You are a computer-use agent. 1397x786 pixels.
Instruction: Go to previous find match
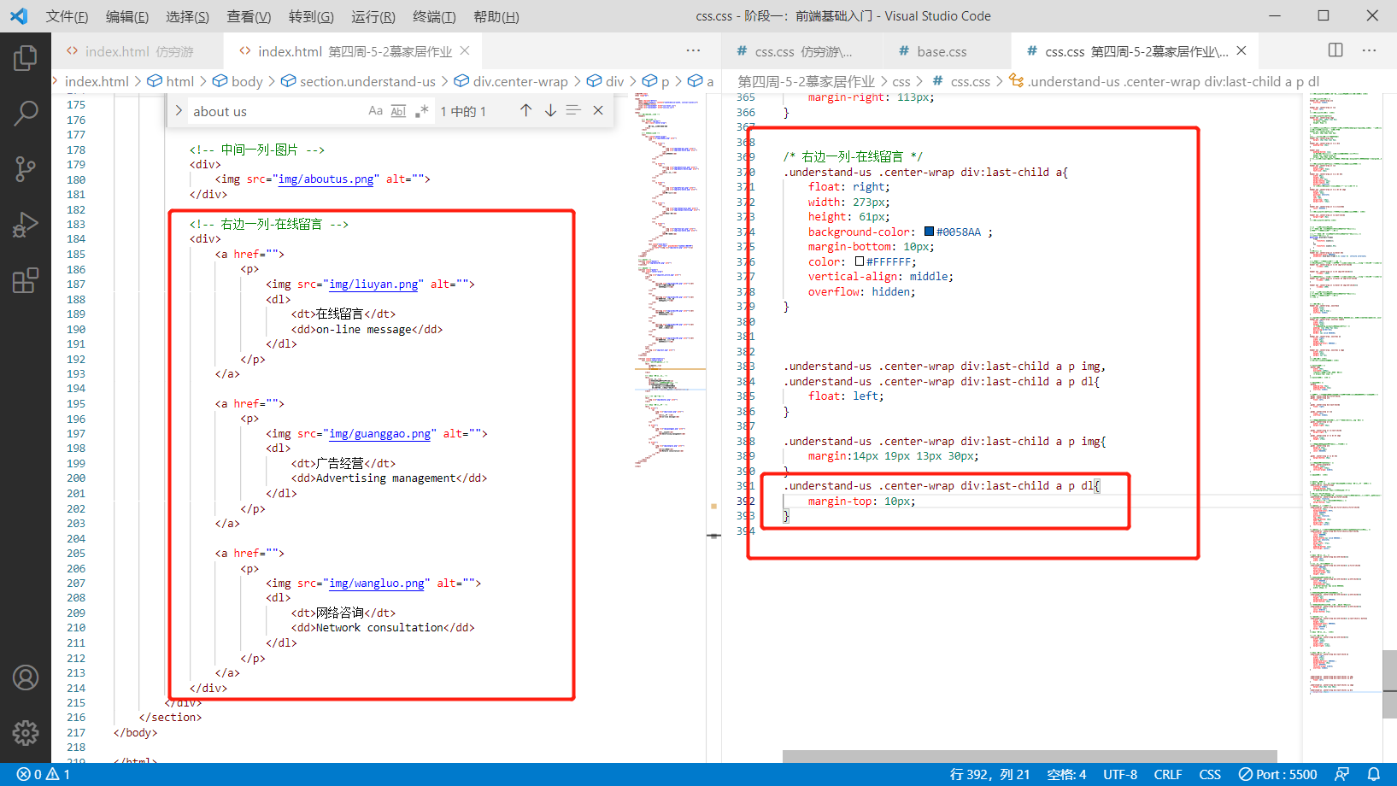(525, 111)
